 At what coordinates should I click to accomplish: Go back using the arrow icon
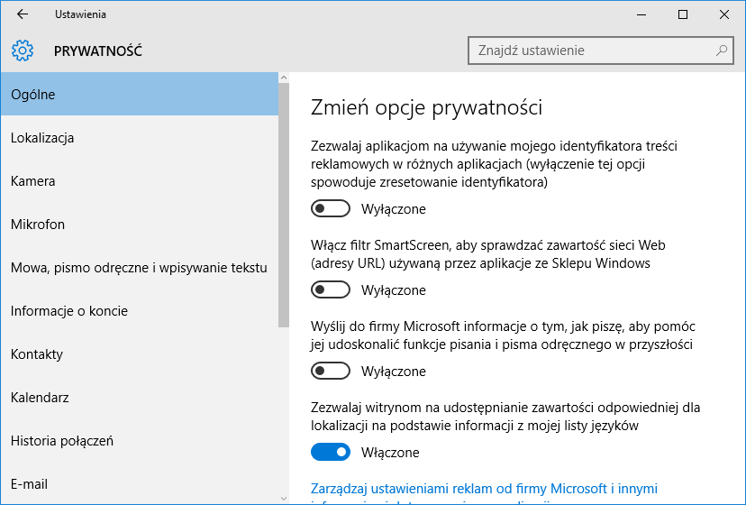(x=23, y=14)
